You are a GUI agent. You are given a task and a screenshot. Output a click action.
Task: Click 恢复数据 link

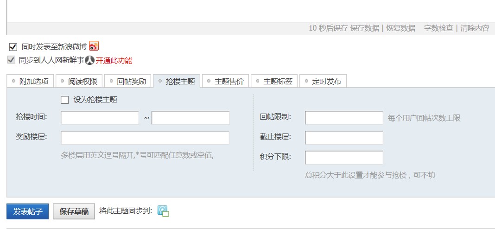point(401,28)
